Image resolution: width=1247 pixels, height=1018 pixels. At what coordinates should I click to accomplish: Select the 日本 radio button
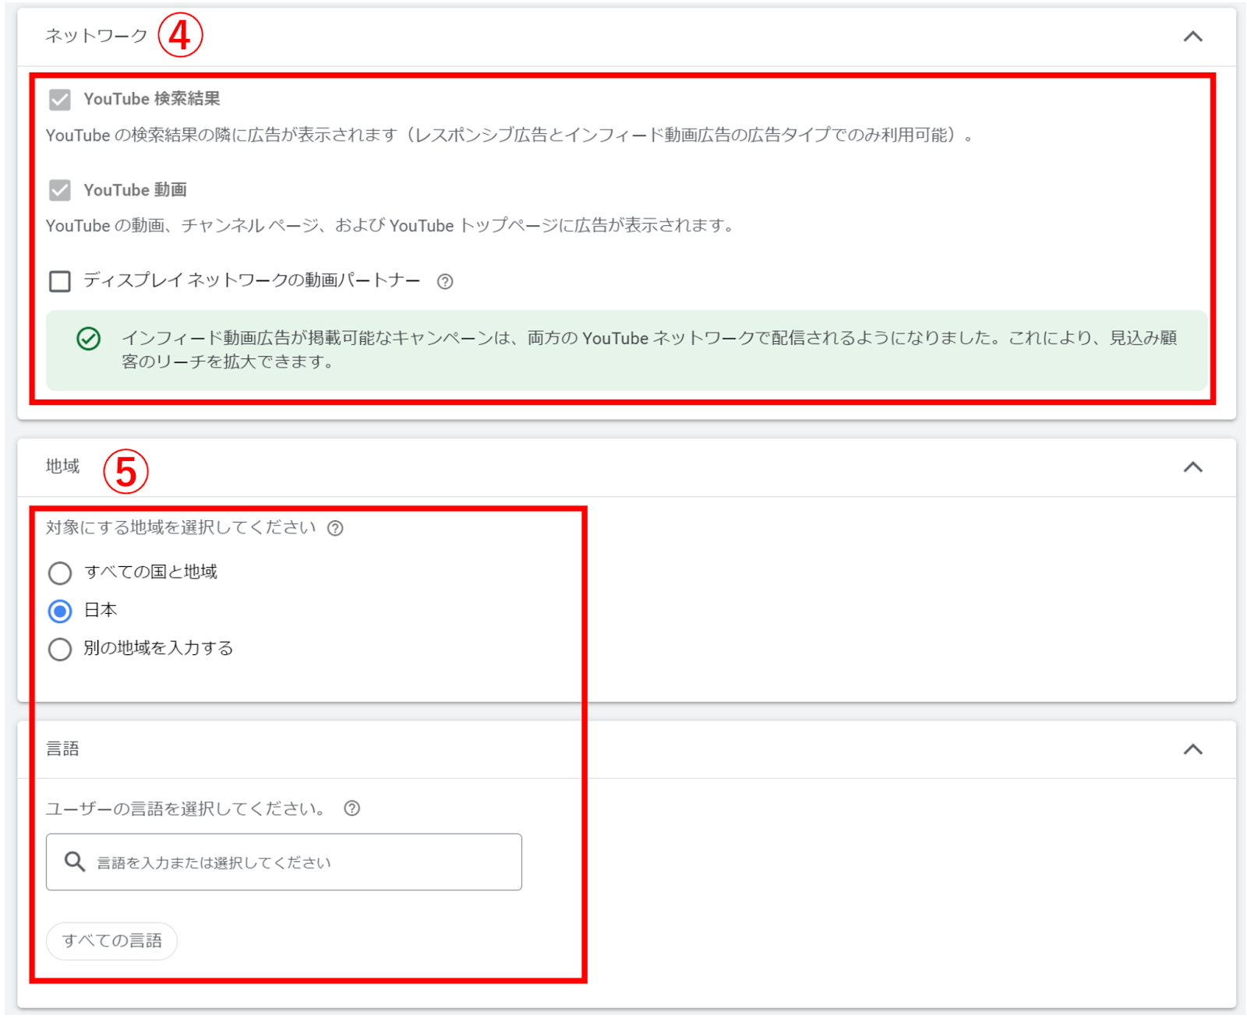(60, 611)
